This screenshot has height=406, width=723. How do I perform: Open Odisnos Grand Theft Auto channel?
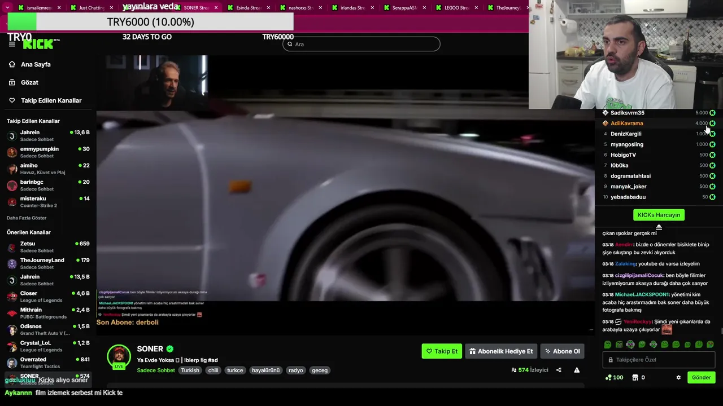48,329
